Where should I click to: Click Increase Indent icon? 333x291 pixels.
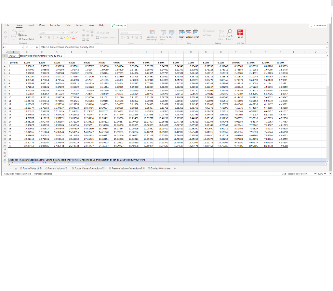point(88,40)
